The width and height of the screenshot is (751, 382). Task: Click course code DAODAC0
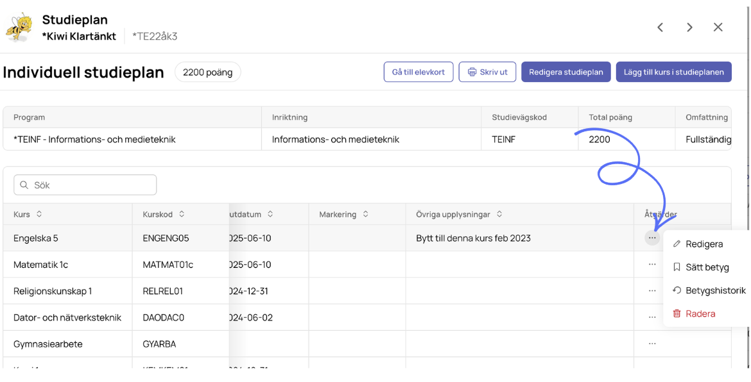163,317
